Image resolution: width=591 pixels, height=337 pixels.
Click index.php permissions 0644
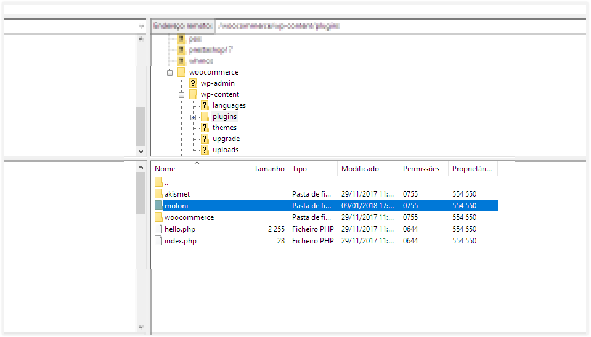pos(410,240)
